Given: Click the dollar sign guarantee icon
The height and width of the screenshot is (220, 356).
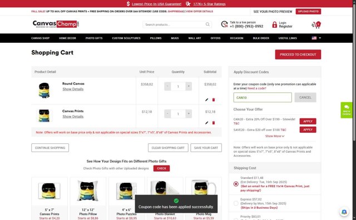Looking at the screenshot, I should (128, 4).
